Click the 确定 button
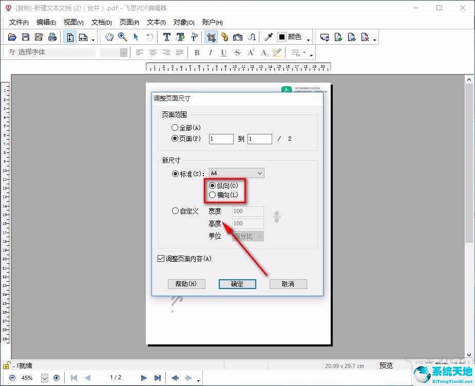The height and width of the screenshot is (386, 475). (x=237, y=284)
